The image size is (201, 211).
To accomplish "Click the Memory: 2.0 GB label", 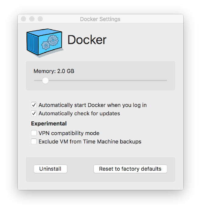I will 54,71.
